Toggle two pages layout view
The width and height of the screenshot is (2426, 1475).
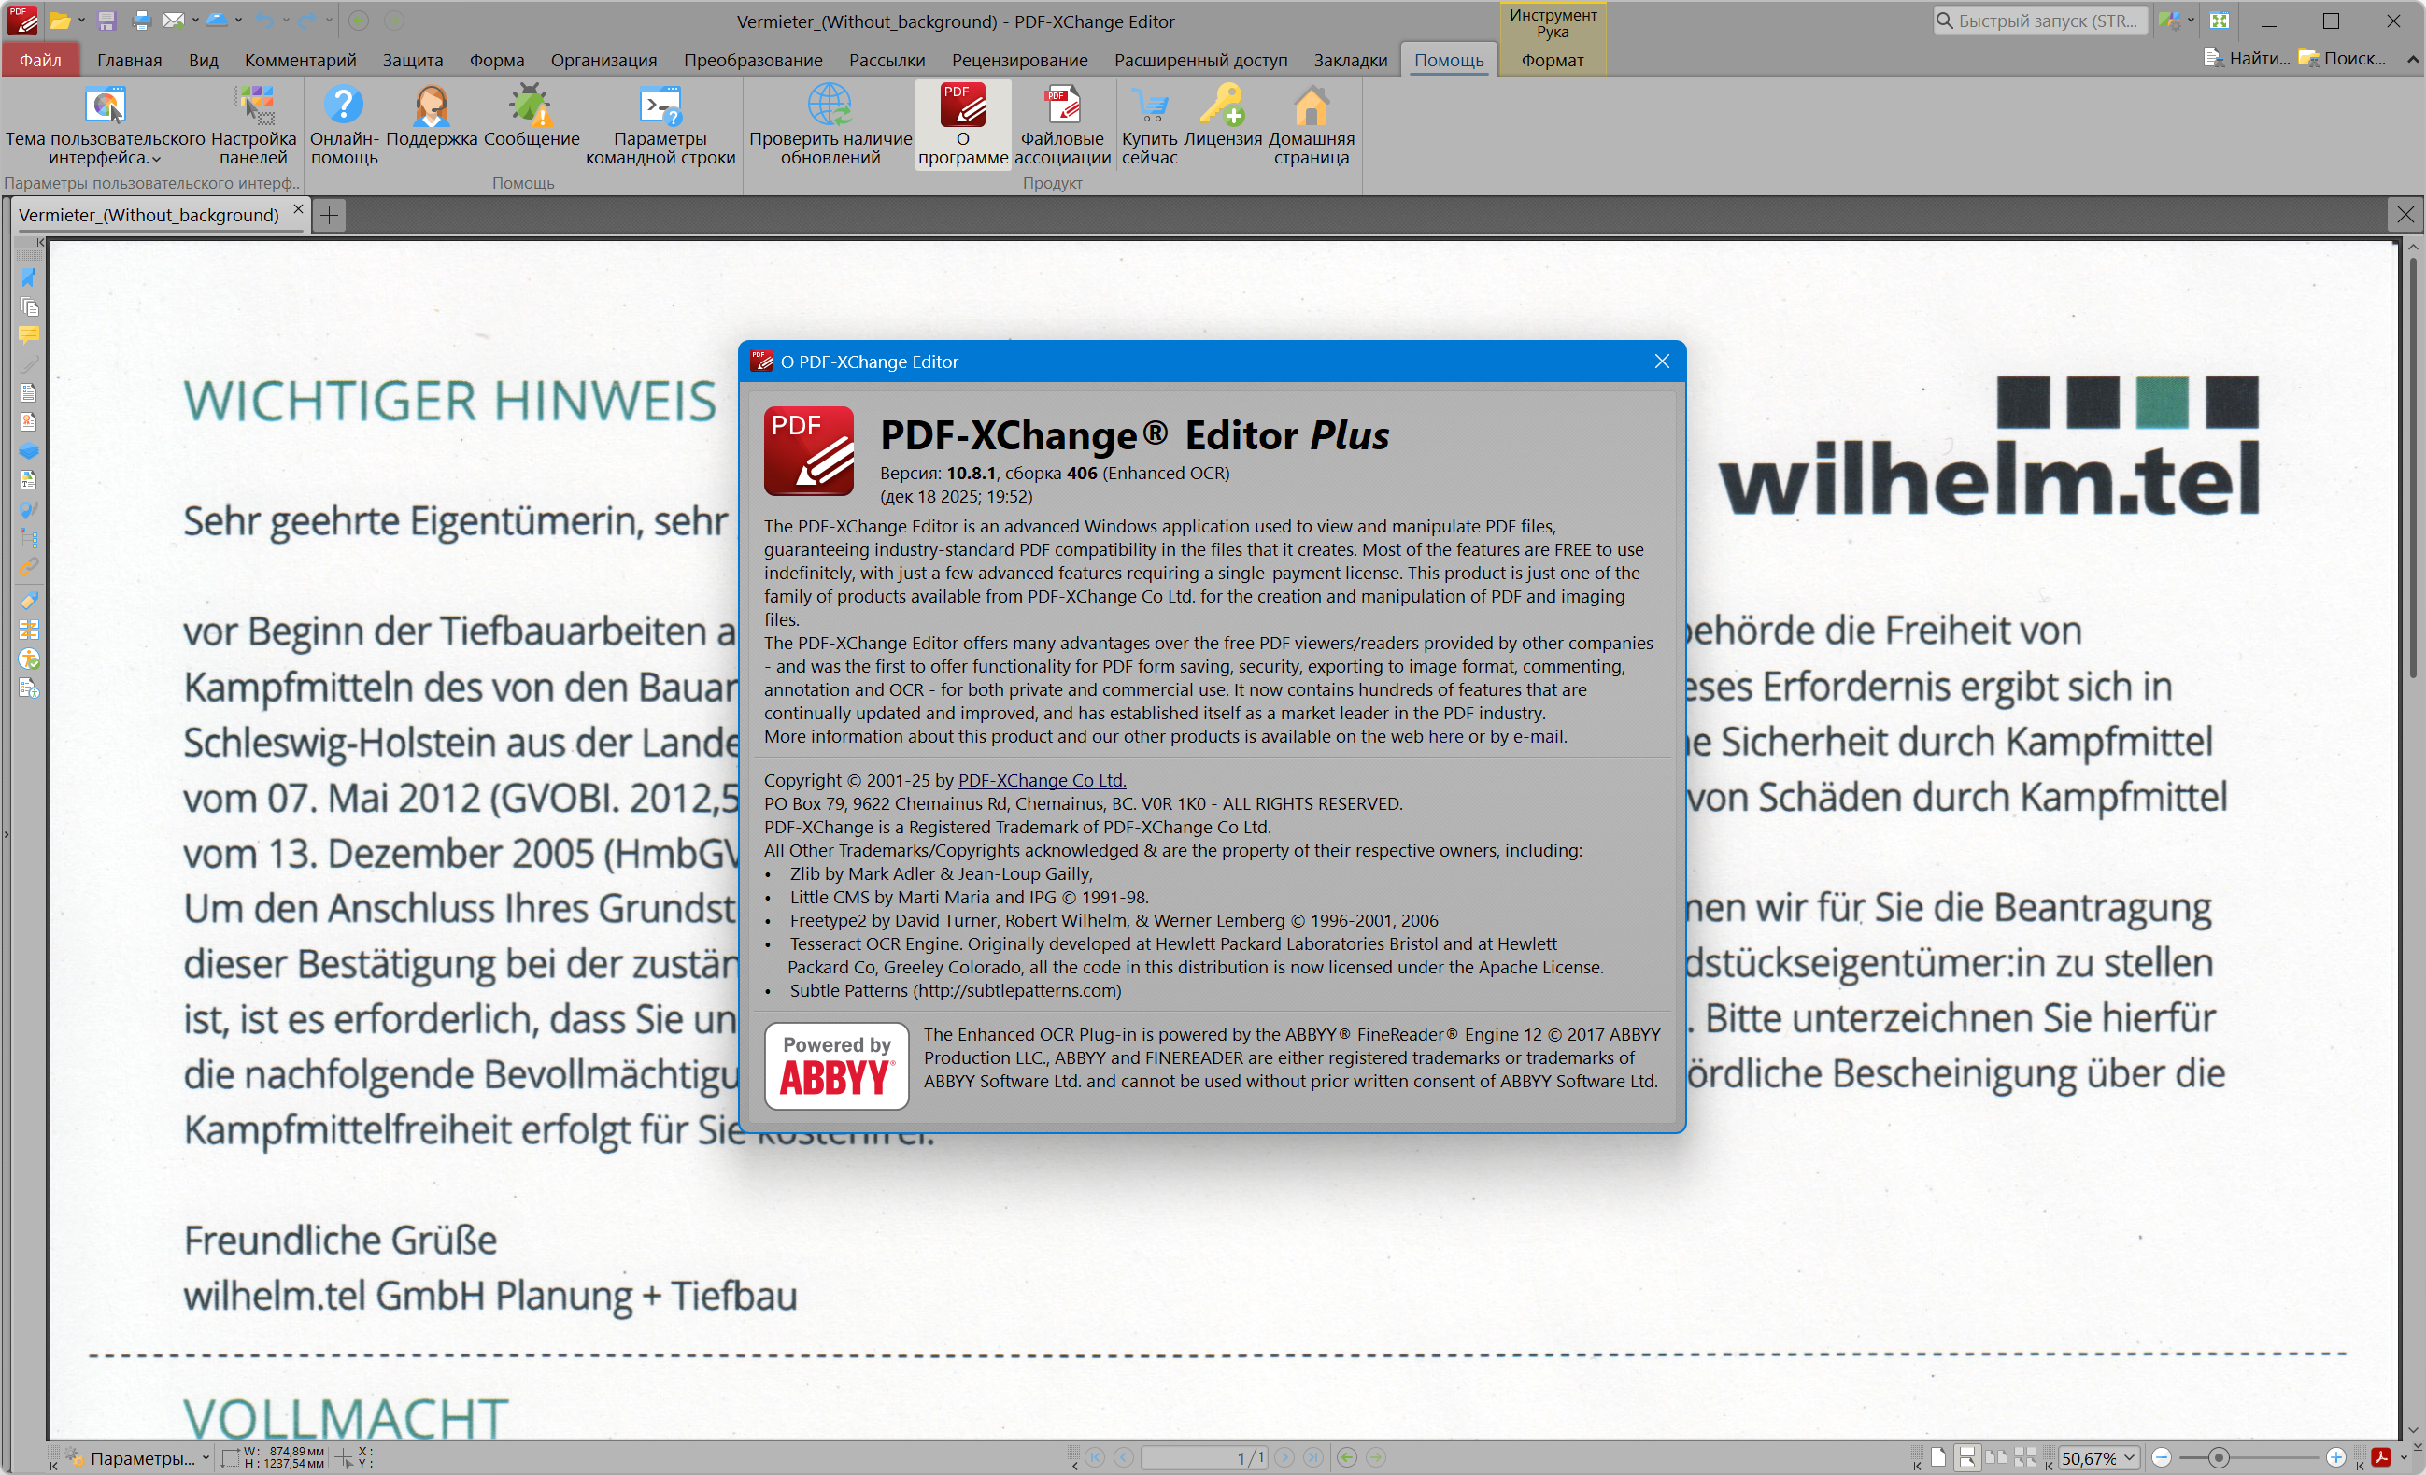click(1995, 1457)
